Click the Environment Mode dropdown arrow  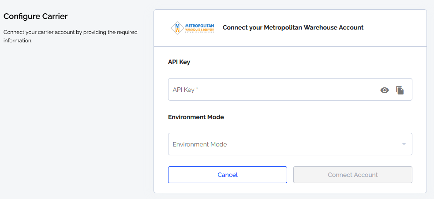(x=404, y=144)
